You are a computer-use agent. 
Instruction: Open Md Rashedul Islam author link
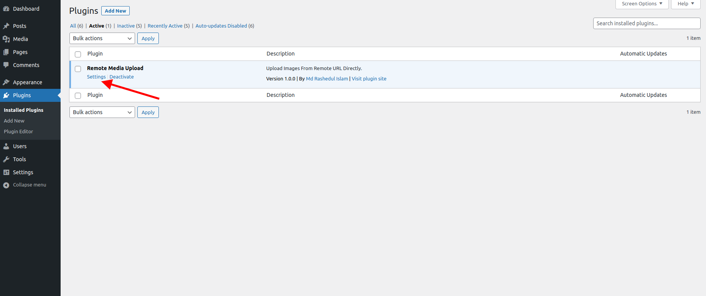(x=327, y=79)
